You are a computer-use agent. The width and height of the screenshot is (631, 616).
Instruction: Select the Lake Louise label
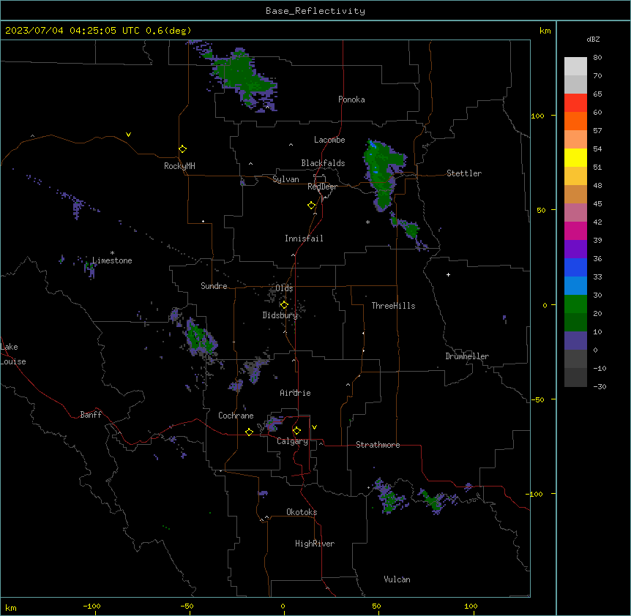pos(13,354)
